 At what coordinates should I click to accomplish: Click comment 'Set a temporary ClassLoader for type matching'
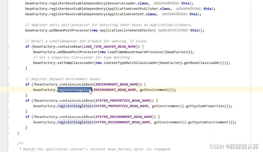(x=82, y=57)
